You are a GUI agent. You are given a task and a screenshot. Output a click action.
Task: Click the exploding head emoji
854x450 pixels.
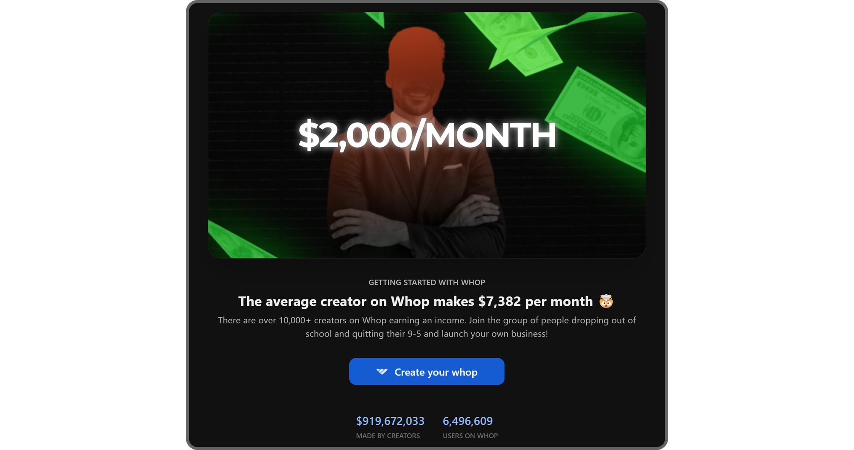coord(606,302)
